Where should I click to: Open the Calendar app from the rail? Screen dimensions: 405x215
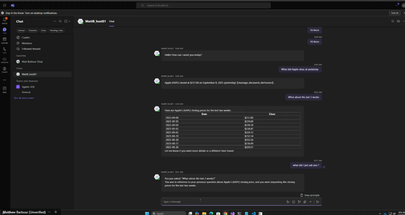(5, 40)
